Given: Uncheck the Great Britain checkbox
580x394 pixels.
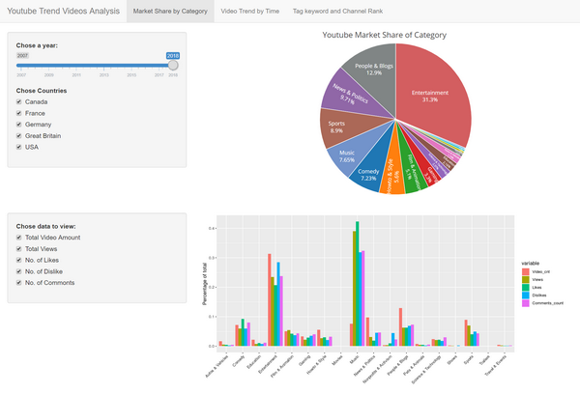Looking at the screenshot, I should coord(18,136).
